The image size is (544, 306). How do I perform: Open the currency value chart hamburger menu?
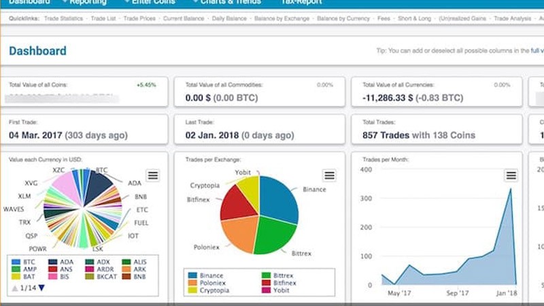pos(153,175)
